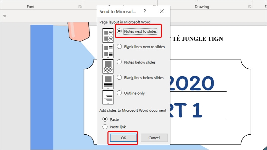Close the Send to Microsoft Word dialog

tap(162, 11)
